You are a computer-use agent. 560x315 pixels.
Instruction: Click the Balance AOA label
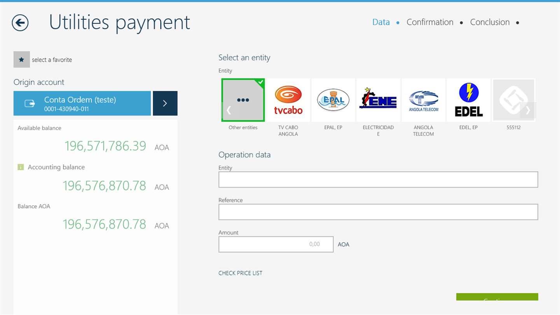[x=34, y=206]
